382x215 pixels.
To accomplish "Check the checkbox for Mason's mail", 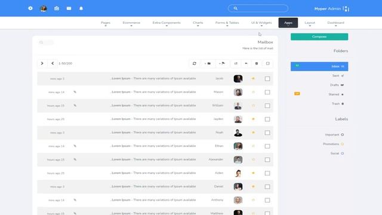I will pyautogui.click(x=267, y=92).
